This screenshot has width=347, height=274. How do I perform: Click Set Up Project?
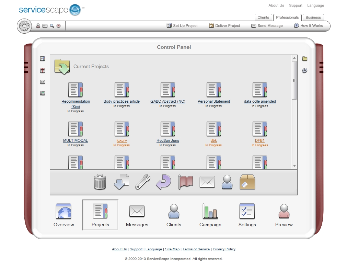pos(182,26)
